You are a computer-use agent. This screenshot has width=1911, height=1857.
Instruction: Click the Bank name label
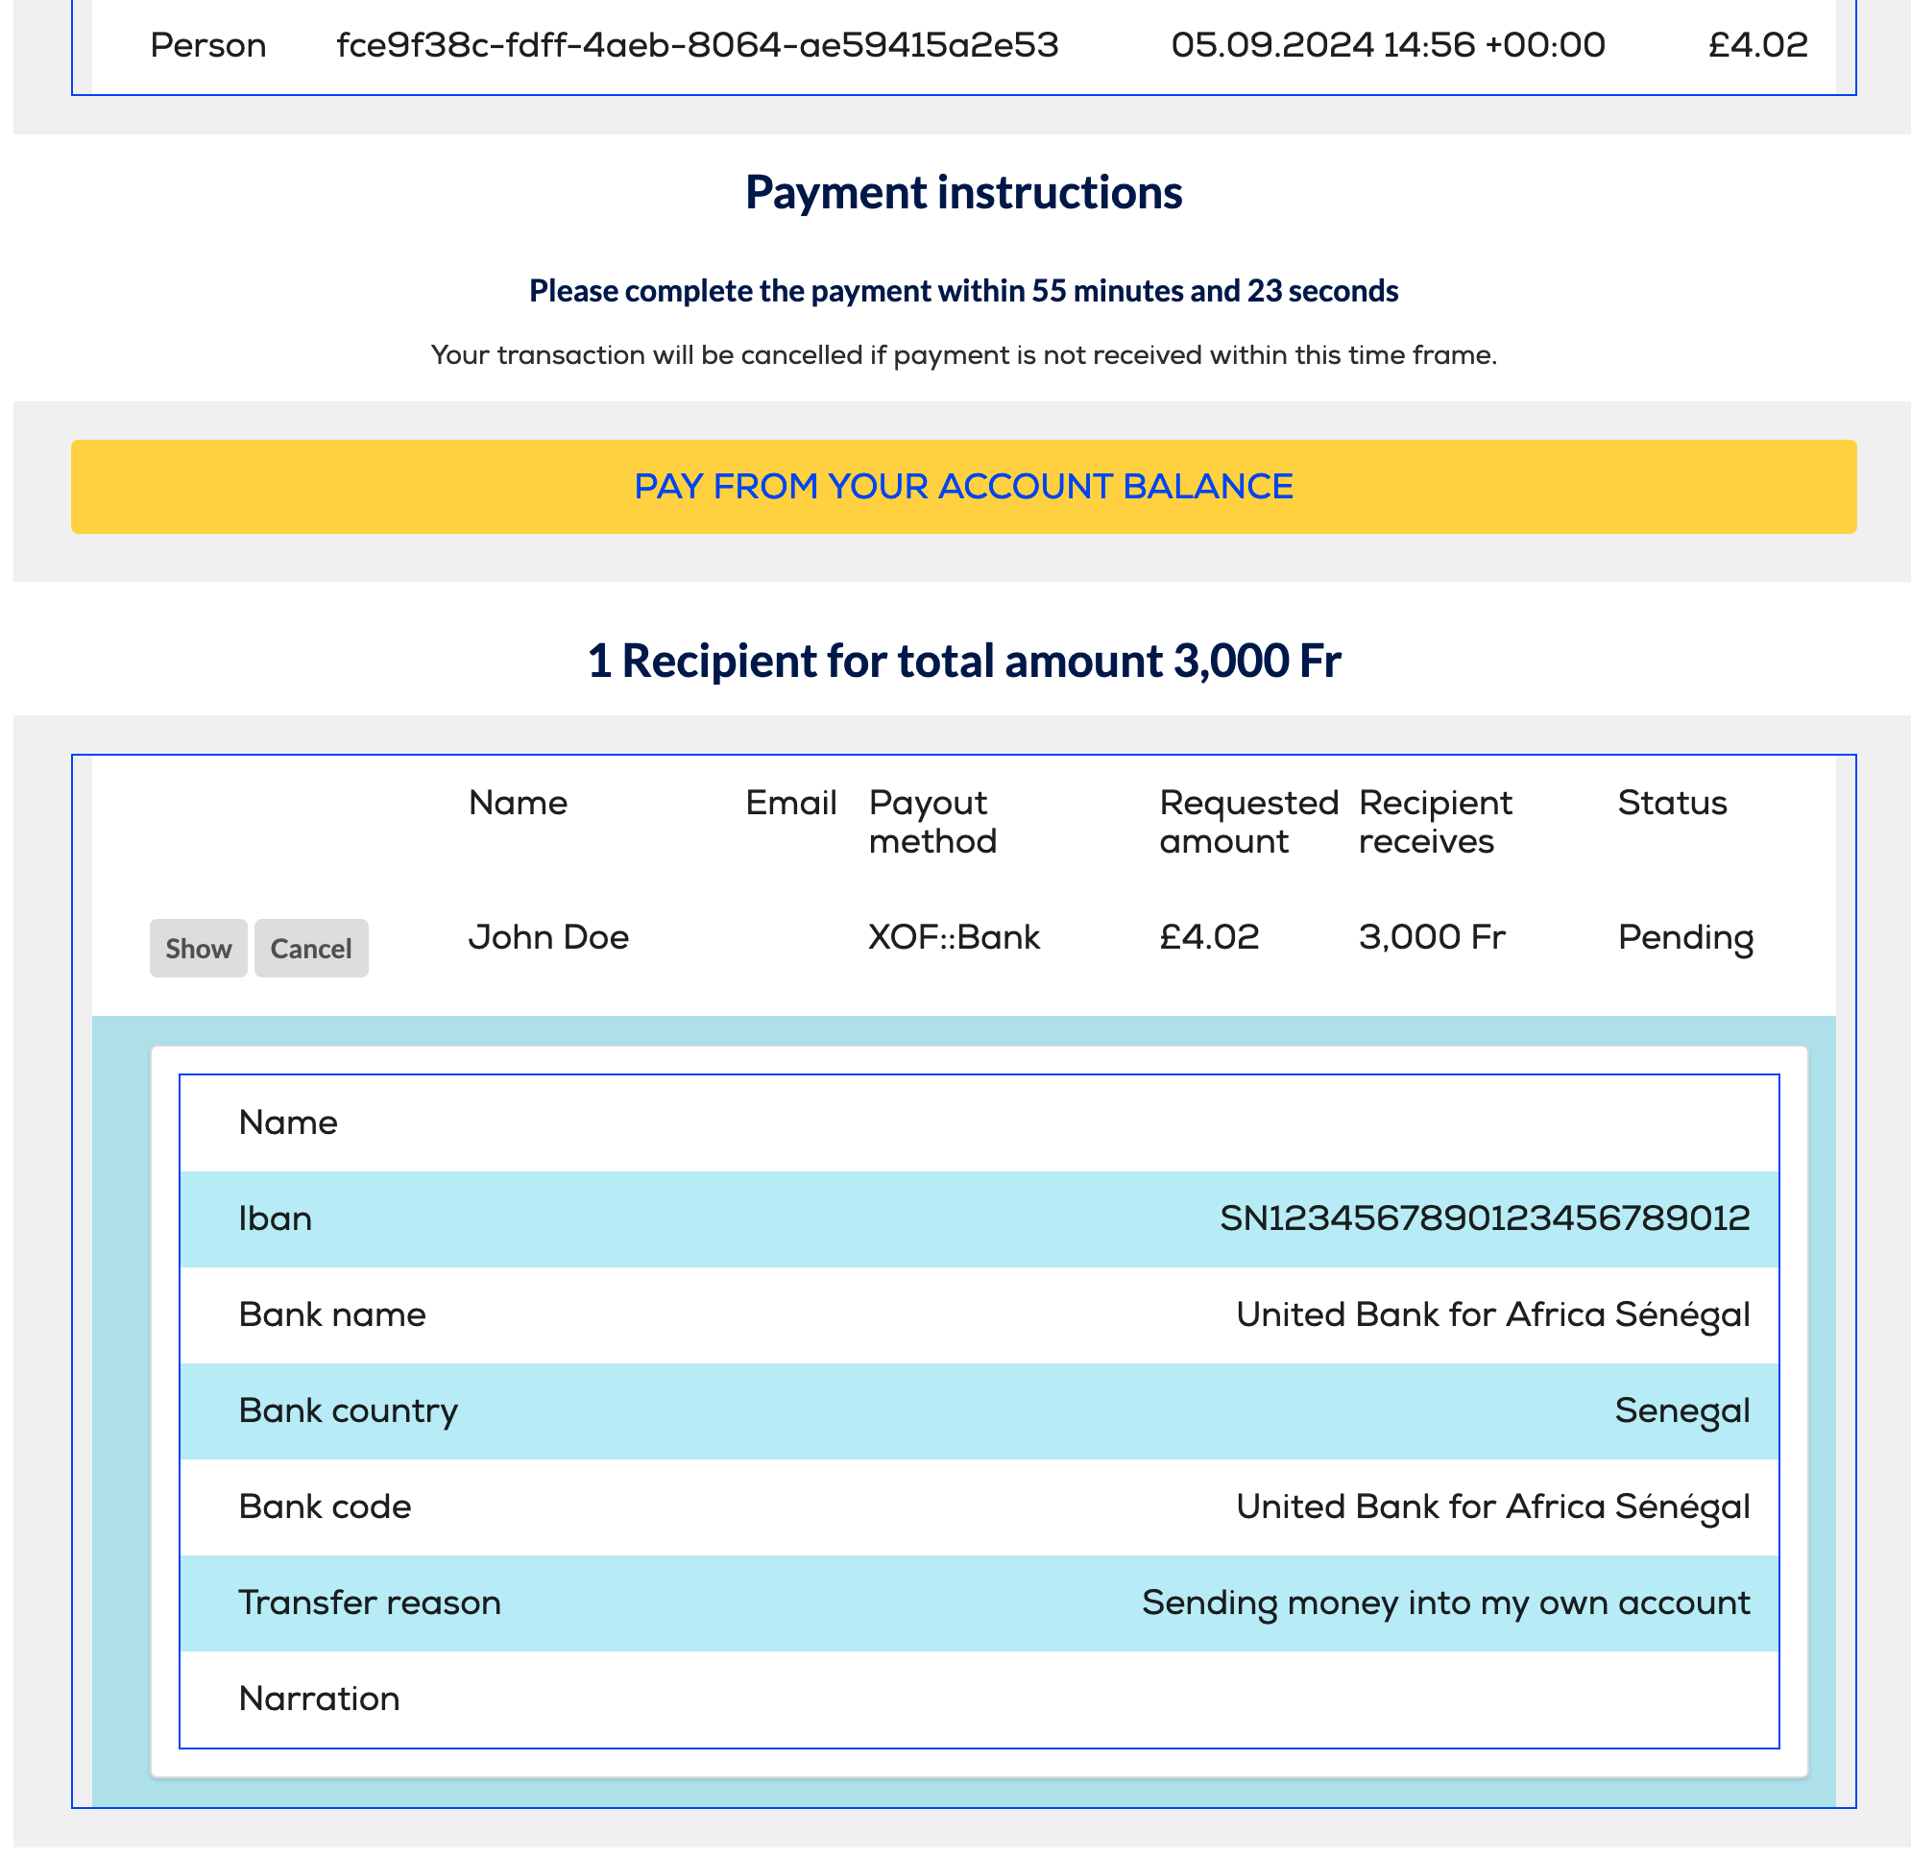point(331,1314)
